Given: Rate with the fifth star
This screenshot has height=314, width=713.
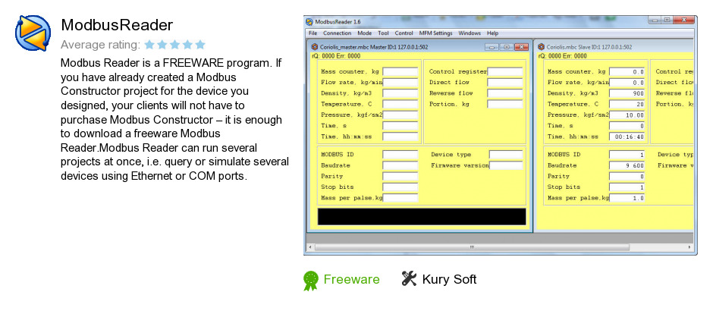Looking at the screenshot, I should [x=200, y=45].
